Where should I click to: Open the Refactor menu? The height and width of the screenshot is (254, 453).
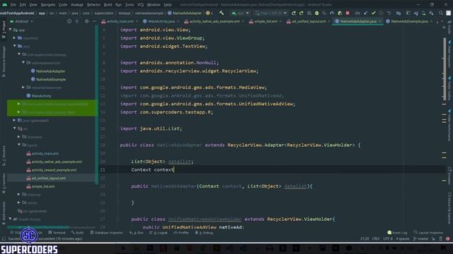click(x=93, y=5)
